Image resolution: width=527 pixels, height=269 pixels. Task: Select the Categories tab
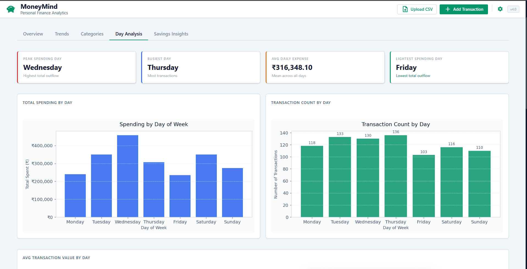(92, 34)
